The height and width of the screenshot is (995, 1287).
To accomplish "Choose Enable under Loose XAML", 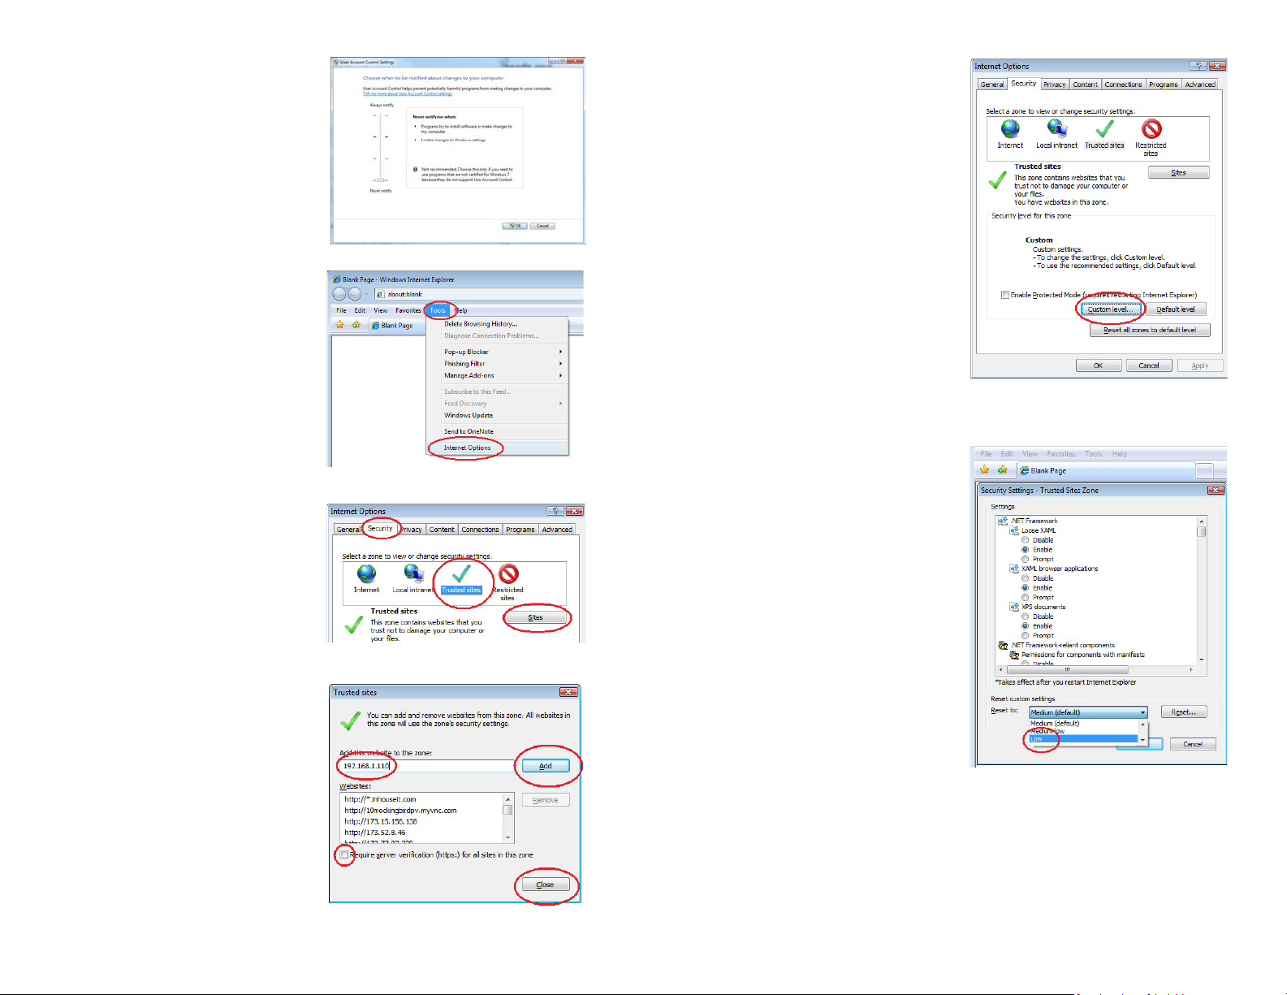I will (1025, 550).
